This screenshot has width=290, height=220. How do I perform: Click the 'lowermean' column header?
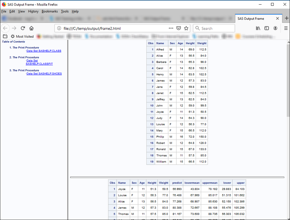[192, 183]
